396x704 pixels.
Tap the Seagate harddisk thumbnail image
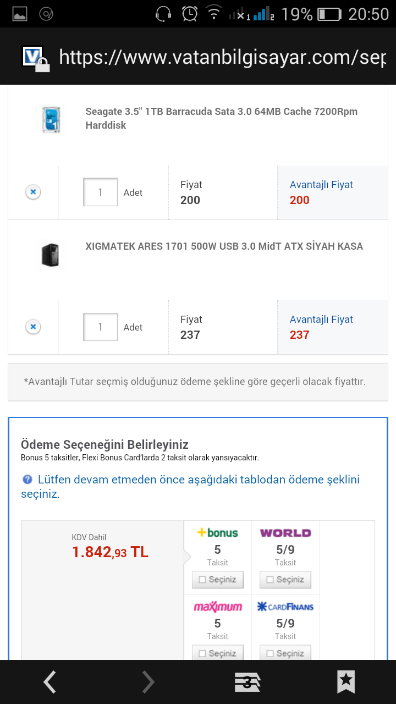51,119
